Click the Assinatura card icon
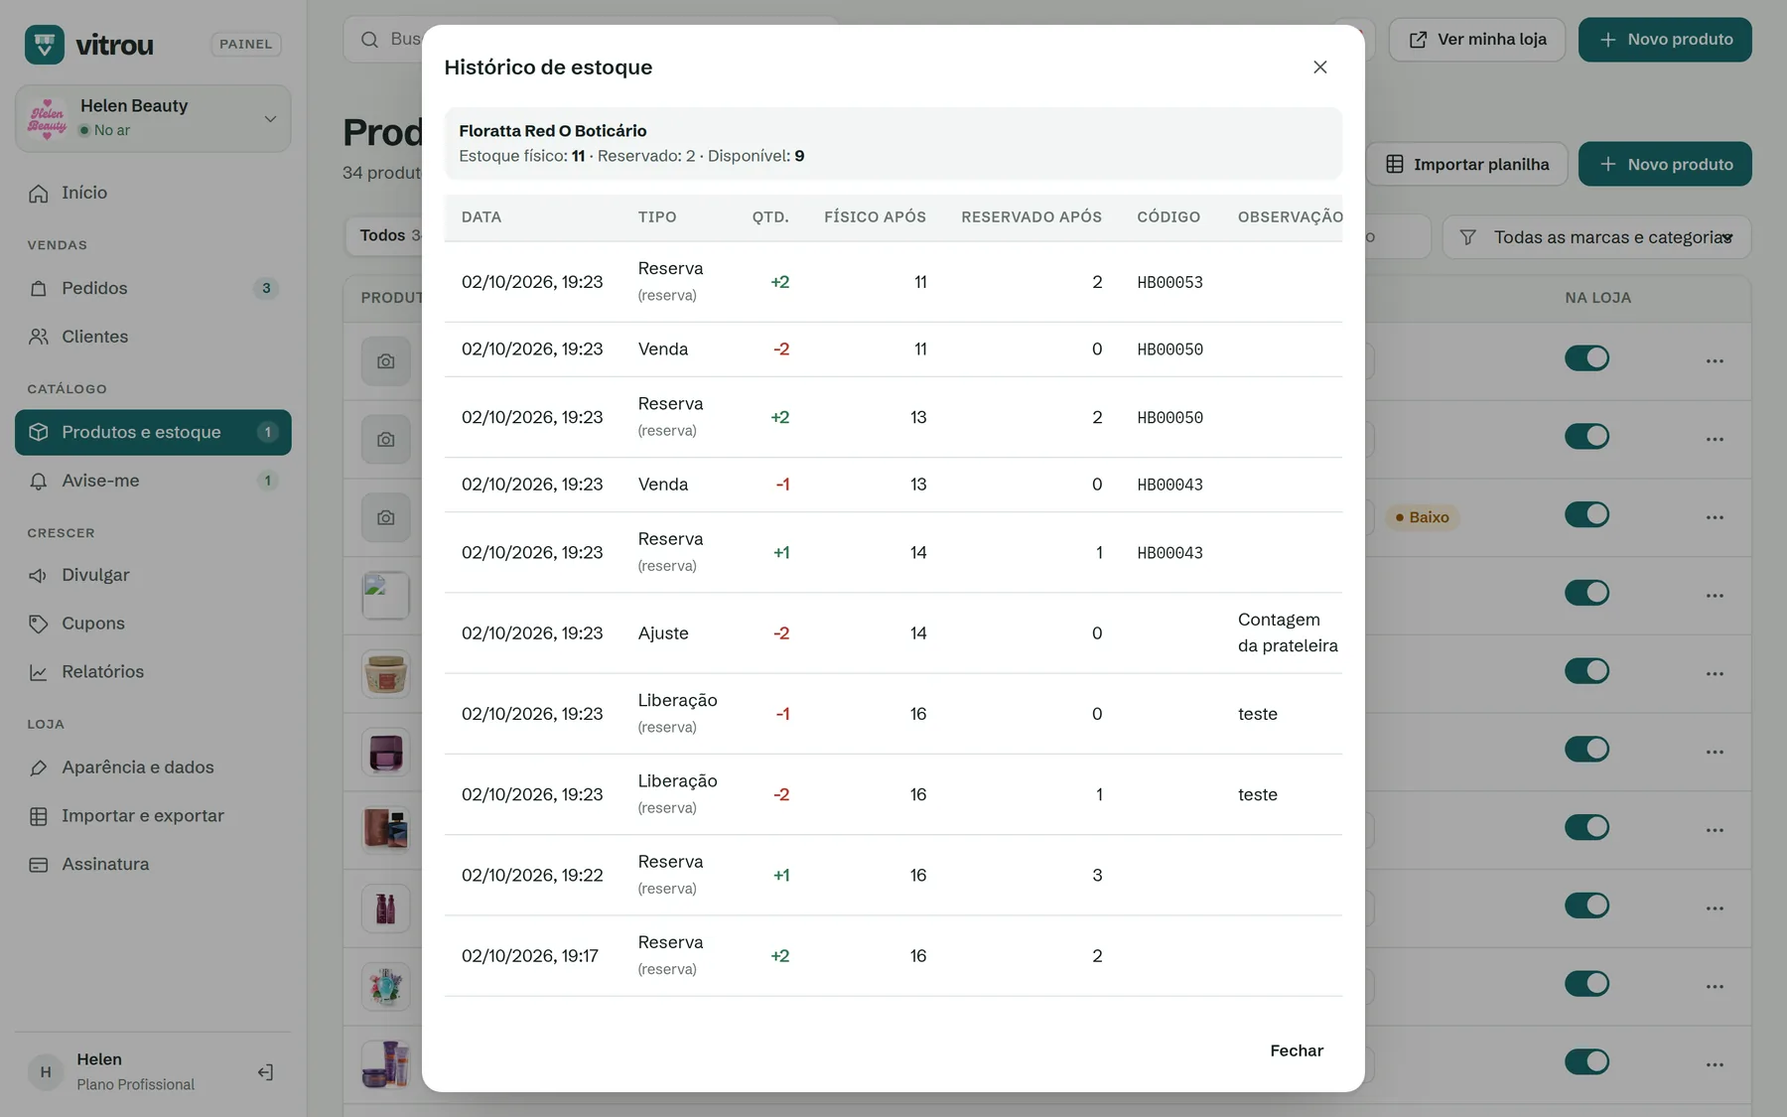Viewport: 1787px width, 1117px height. pyautogui.click(x=39, y=865)
